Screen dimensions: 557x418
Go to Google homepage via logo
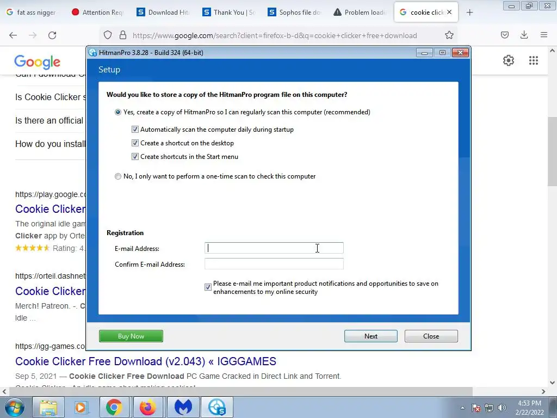click(38, 62)
